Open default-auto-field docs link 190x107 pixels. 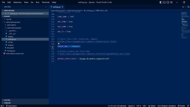point(94,54)
